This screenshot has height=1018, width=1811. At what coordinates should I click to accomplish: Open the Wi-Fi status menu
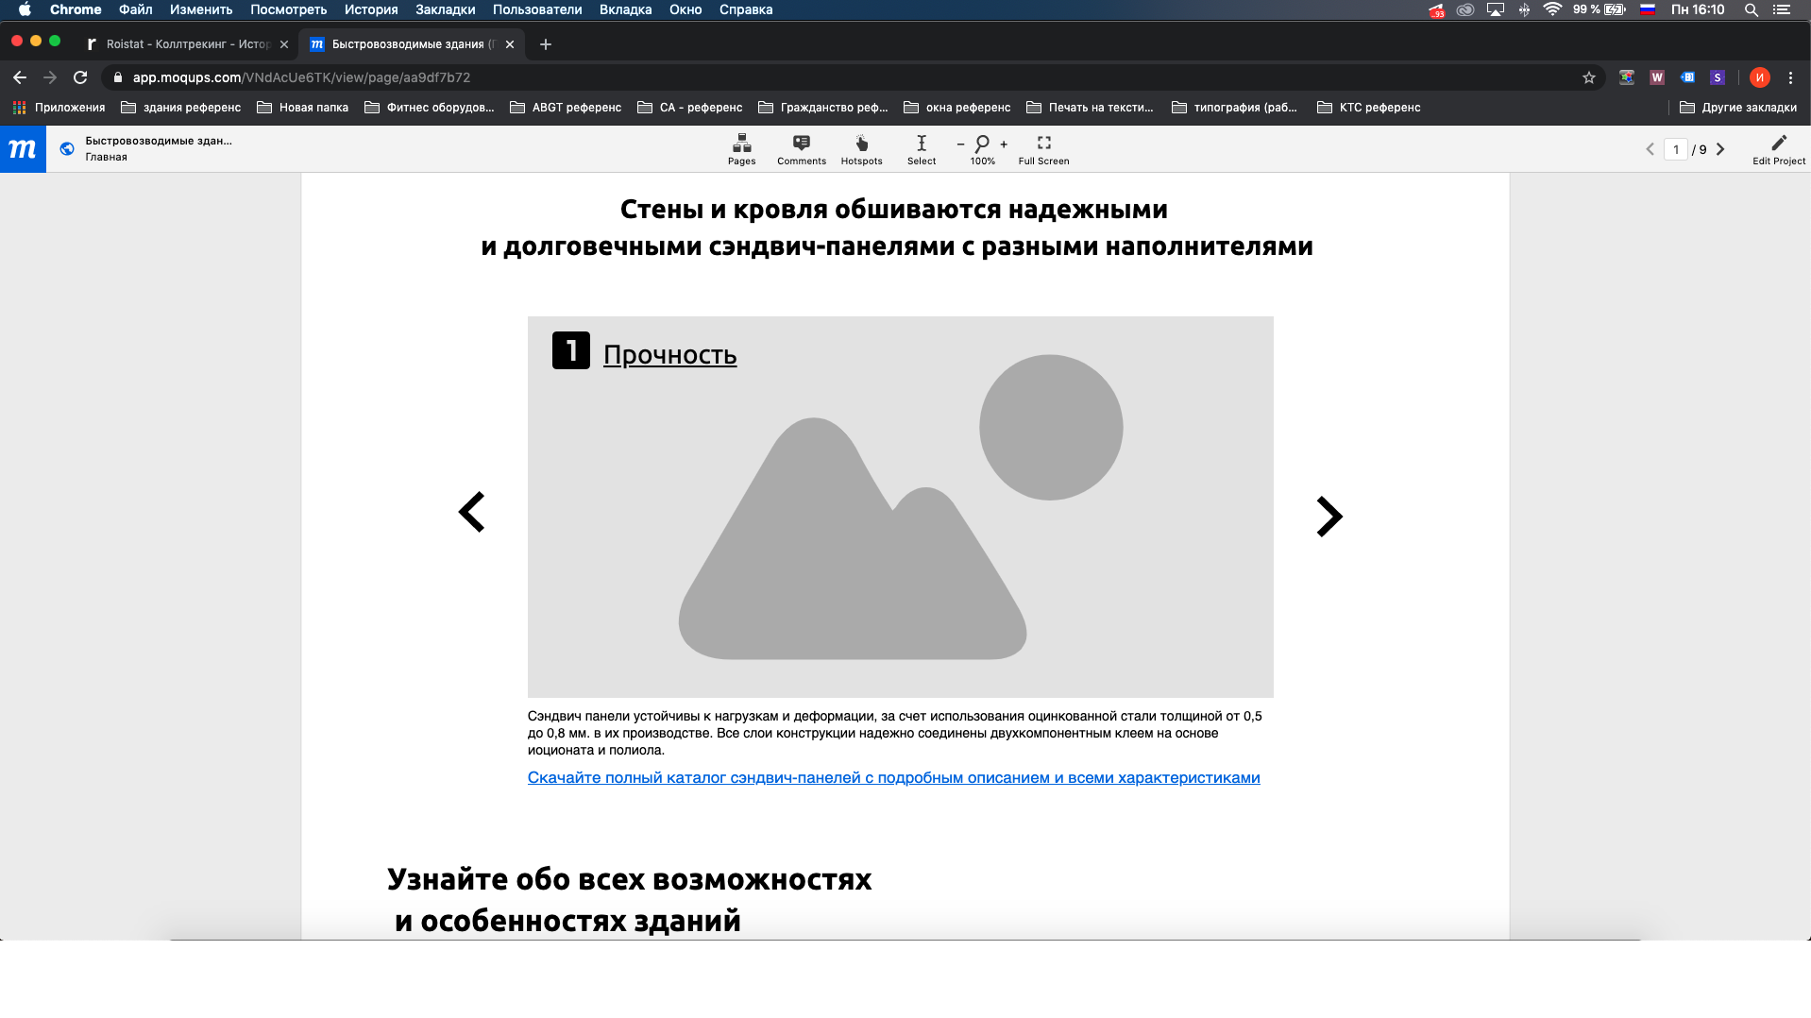pyautogui.click(x=1552, y=9)
